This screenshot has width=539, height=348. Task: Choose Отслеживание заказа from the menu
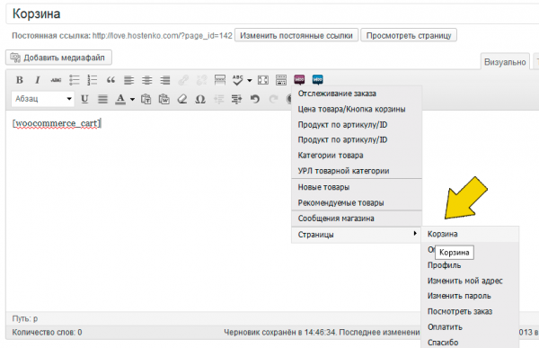coord(357,94)
